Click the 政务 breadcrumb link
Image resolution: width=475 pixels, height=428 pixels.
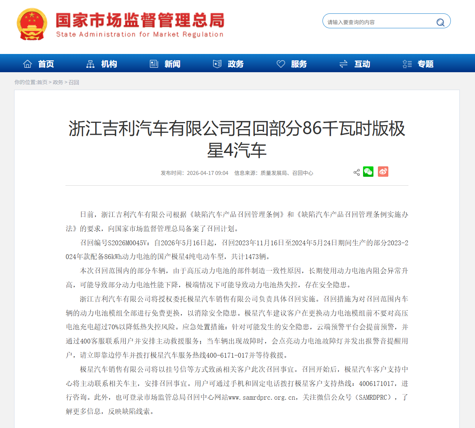(x=58, y=82)
